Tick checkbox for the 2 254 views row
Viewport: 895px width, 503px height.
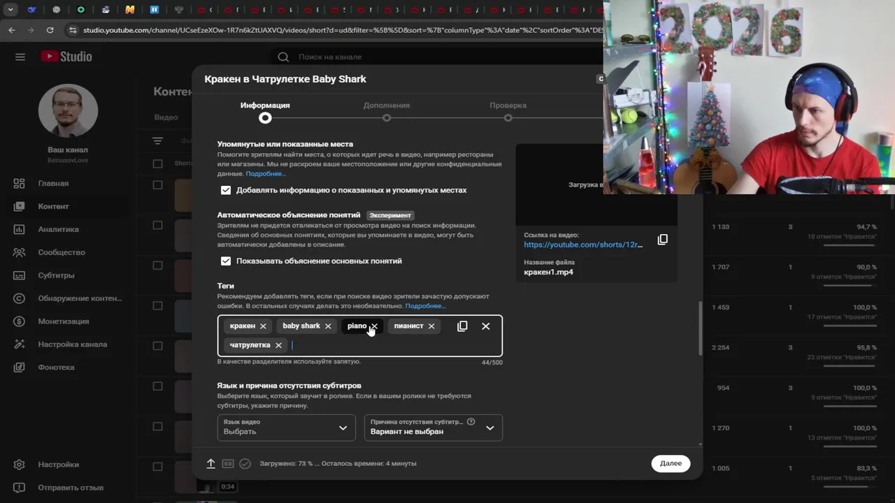(x=157, y=346)
